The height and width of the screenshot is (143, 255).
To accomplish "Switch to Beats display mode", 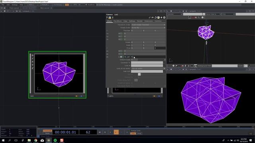I will [47, 133].
